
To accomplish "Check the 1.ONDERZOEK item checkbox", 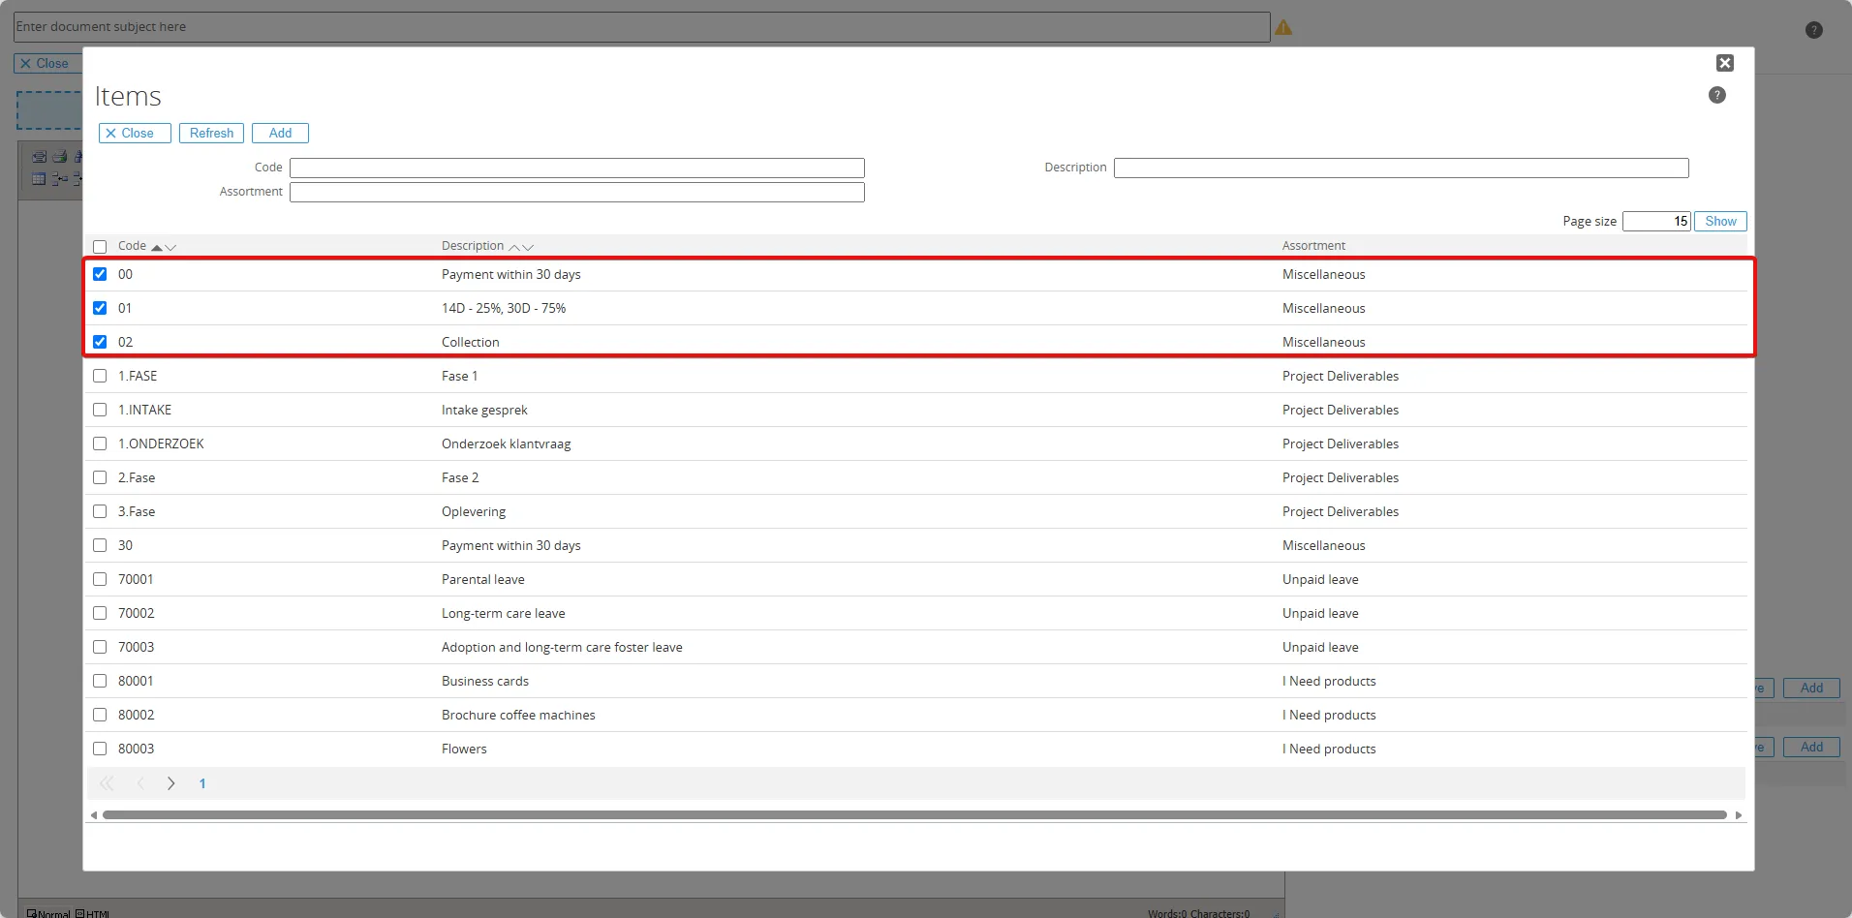I will 100,444.
